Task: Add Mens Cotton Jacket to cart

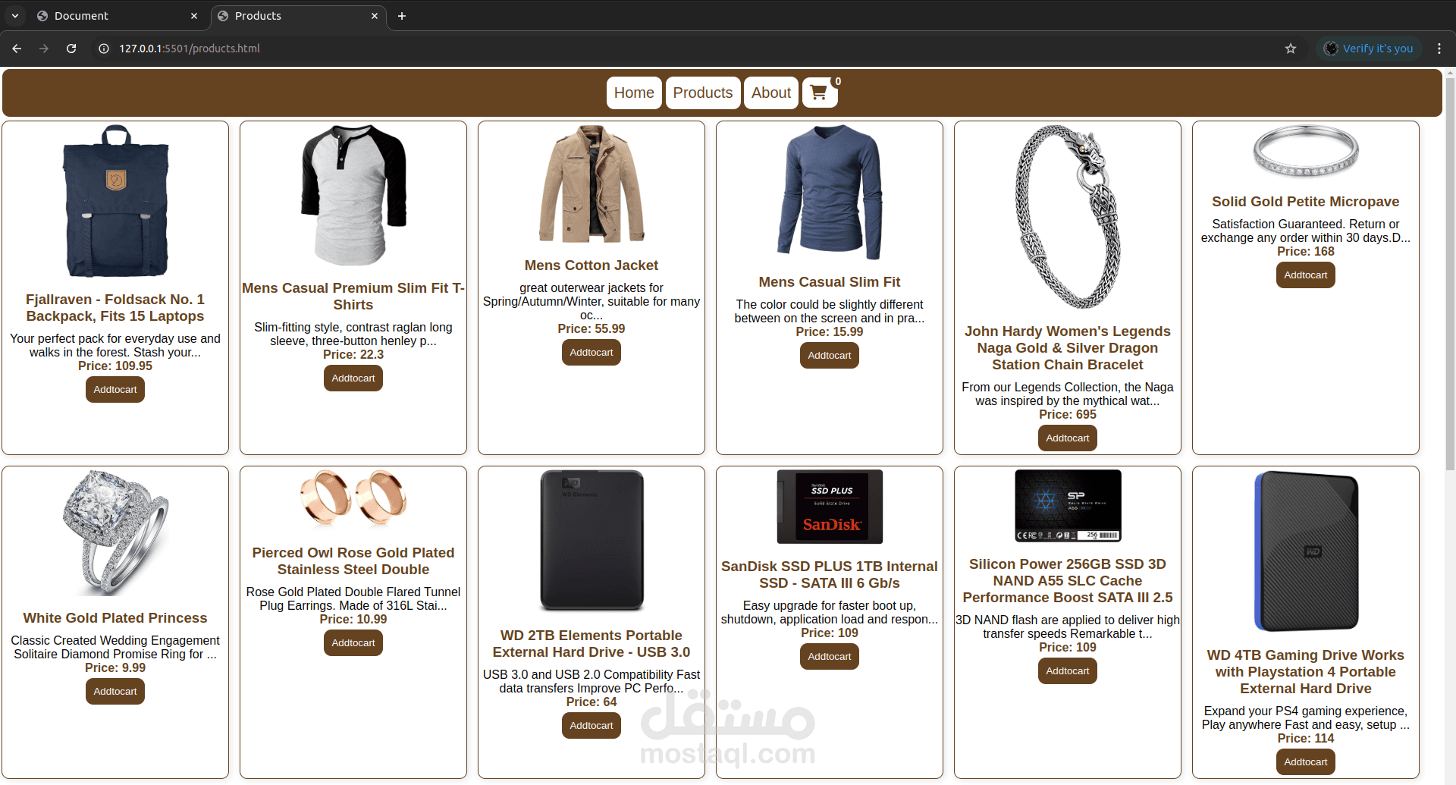Action: click(591, 353)
